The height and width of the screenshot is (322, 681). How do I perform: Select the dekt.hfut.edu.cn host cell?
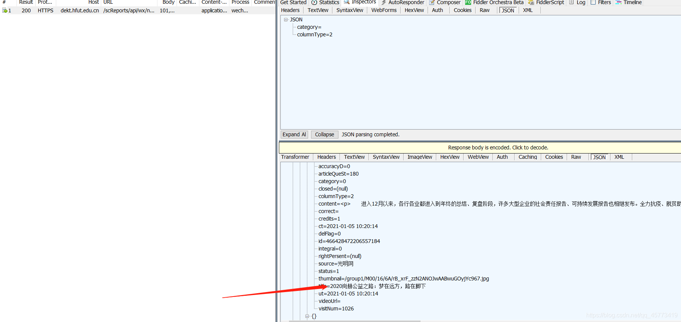[80, 10]
